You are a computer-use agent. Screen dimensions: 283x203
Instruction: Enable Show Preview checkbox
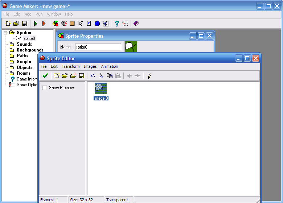click(x=45, y=88)
